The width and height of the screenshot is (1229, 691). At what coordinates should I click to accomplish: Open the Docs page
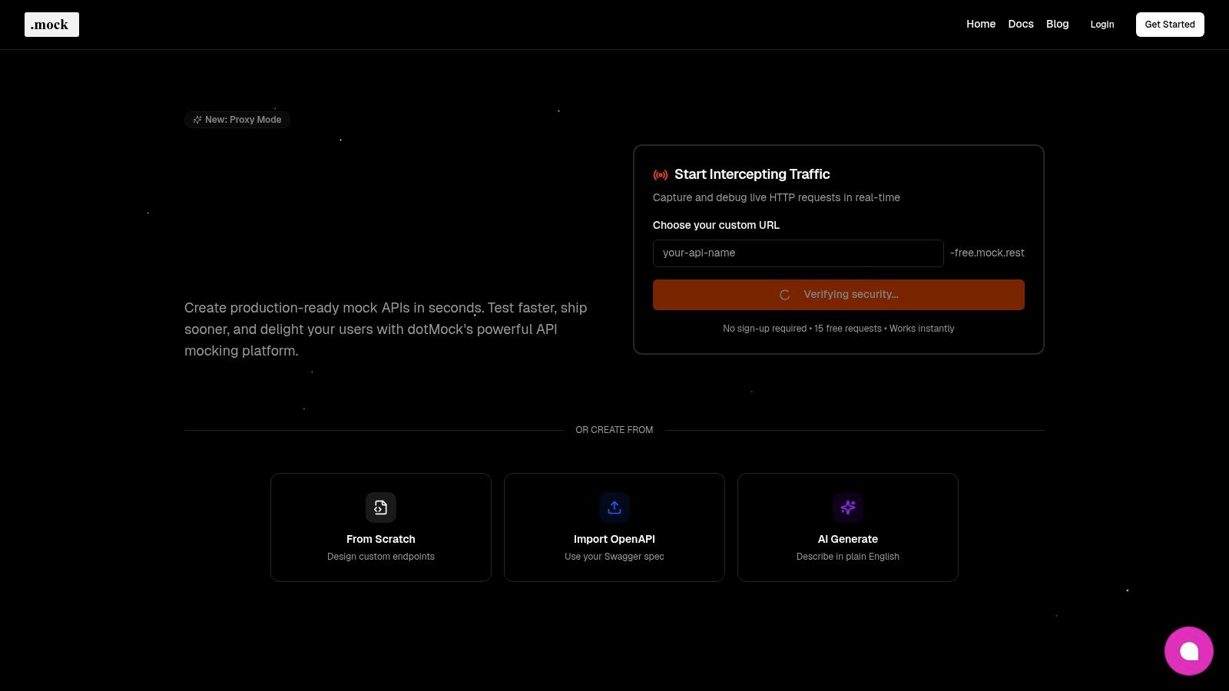click(1021, 24)
